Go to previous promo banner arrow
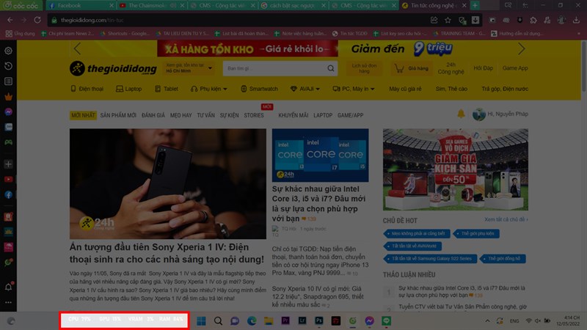587x330 pixels. click(77, 48)
